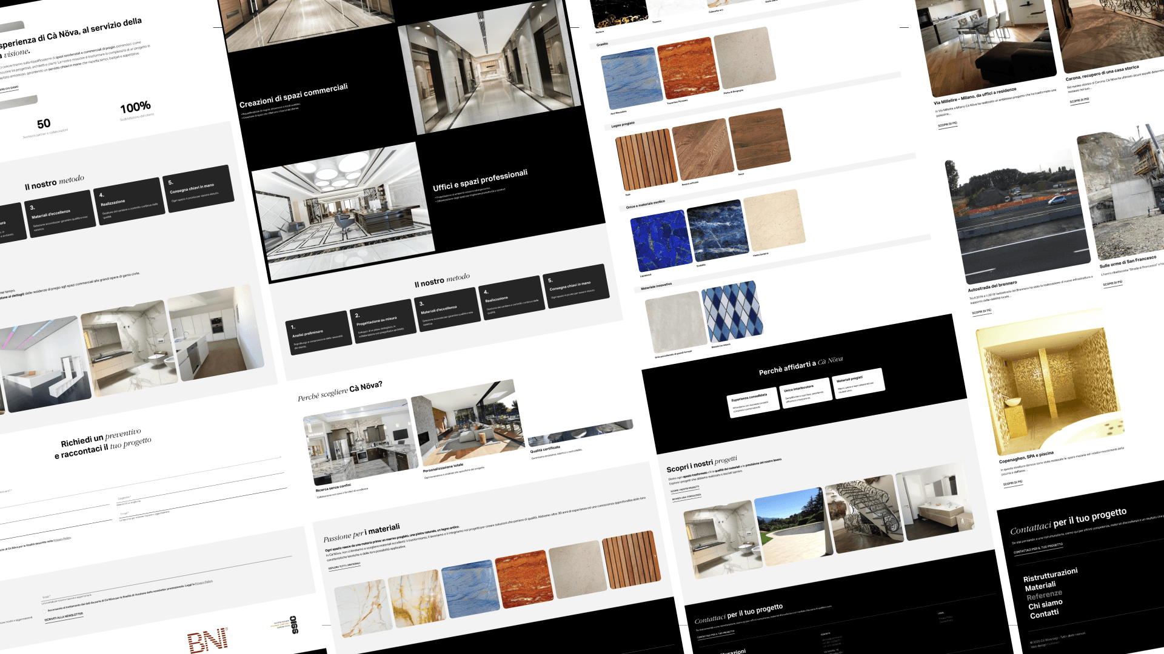Click Scopri di più under Autostrada del Brennero

coord(982,311)
